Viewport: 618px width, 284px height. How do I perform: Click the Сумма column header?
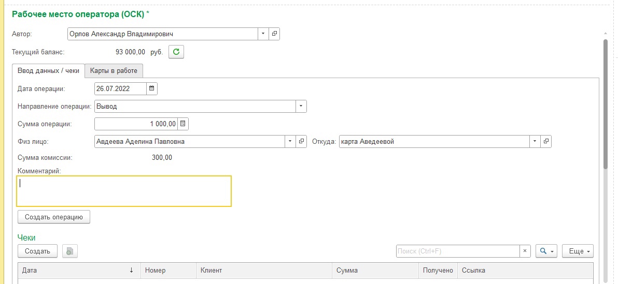[x=375, y=270]
